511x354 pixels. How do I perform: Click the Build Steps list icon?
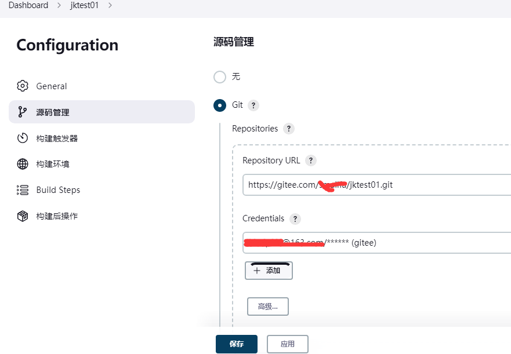coord(23,190)
